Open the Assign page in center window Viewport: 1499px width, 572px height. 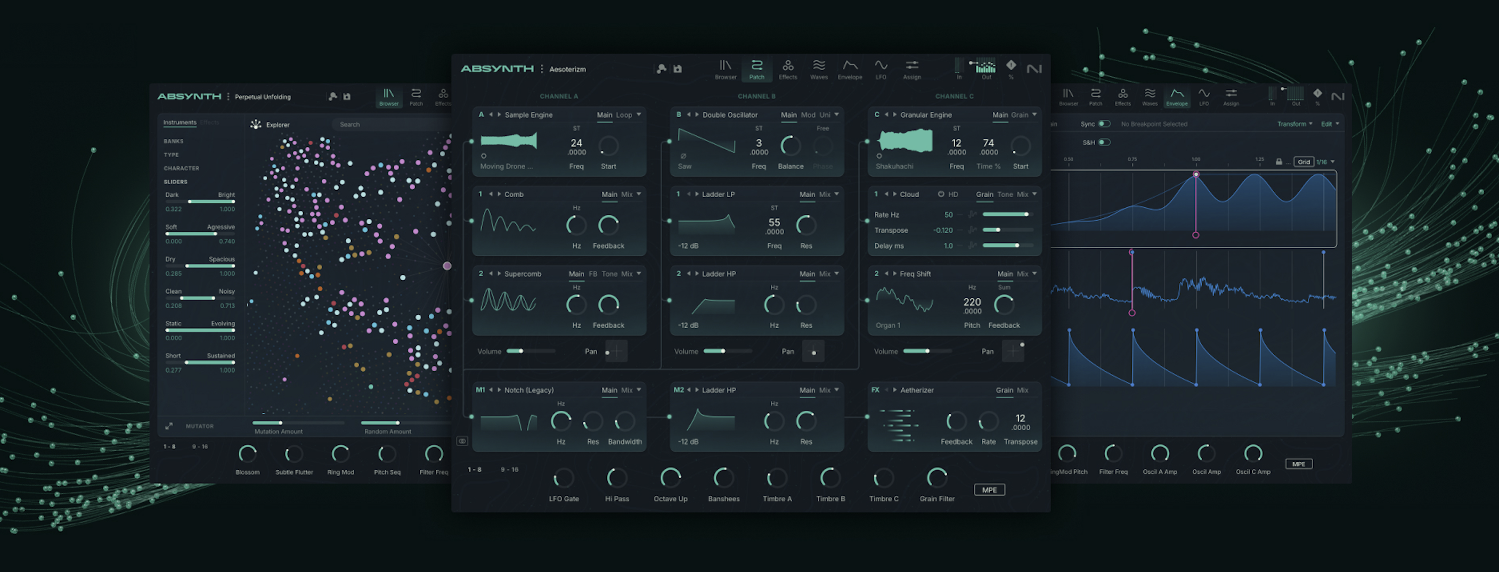pyautogui.click(x=911, y=69)
